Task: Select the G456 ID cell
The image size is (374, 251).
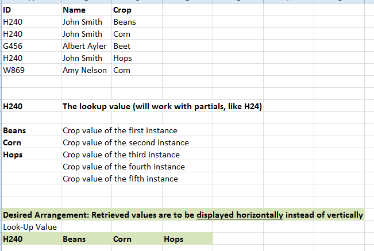Action: (x=31, y=46)
